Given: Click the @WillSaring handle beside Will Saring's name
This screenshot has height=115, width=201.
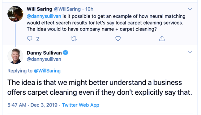Looking at the screenshot, I should tap(67, 9).
